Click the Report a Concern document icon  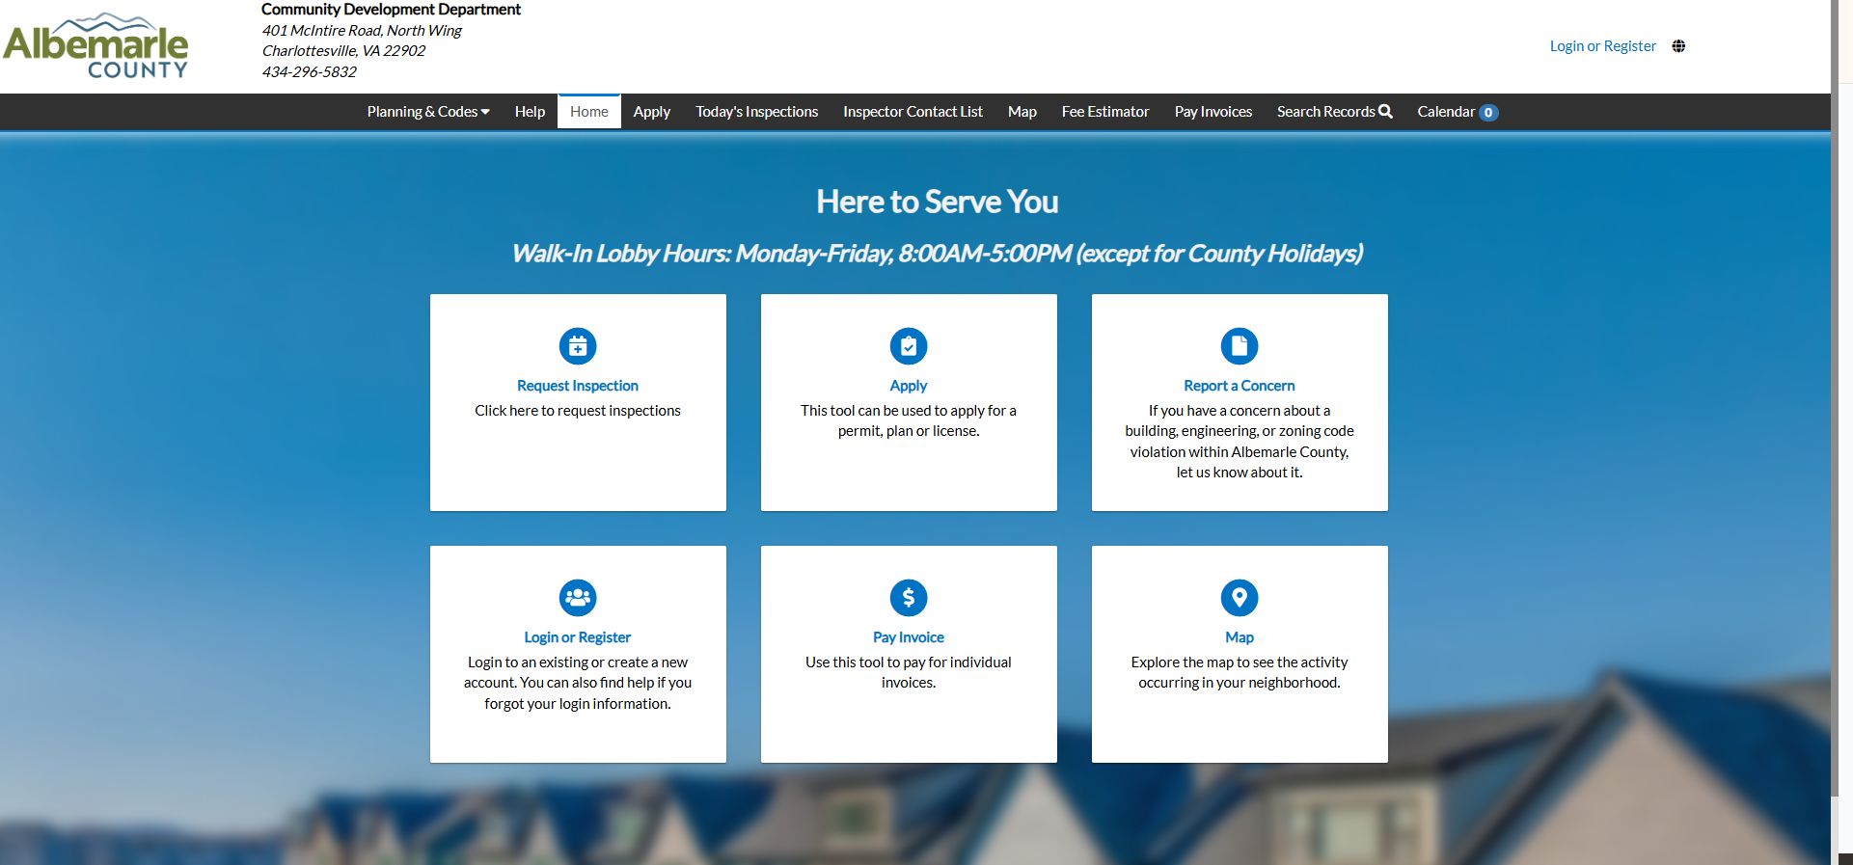tap(1240, 346)
